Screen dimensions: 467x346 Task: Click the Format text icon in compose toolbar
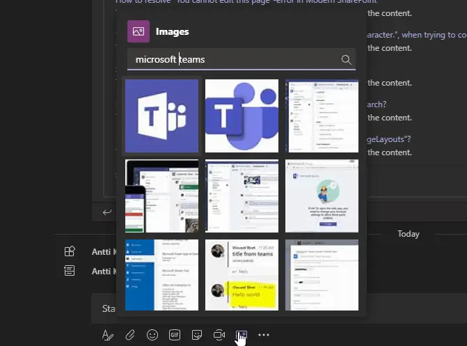pyautogui.click(x=108, y=335)
